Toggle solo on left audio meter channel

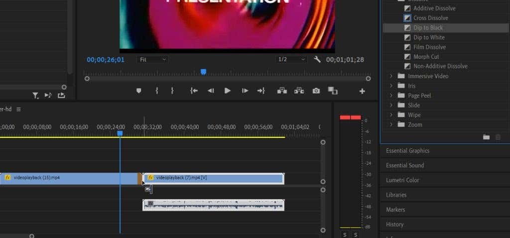pos(345,235)
